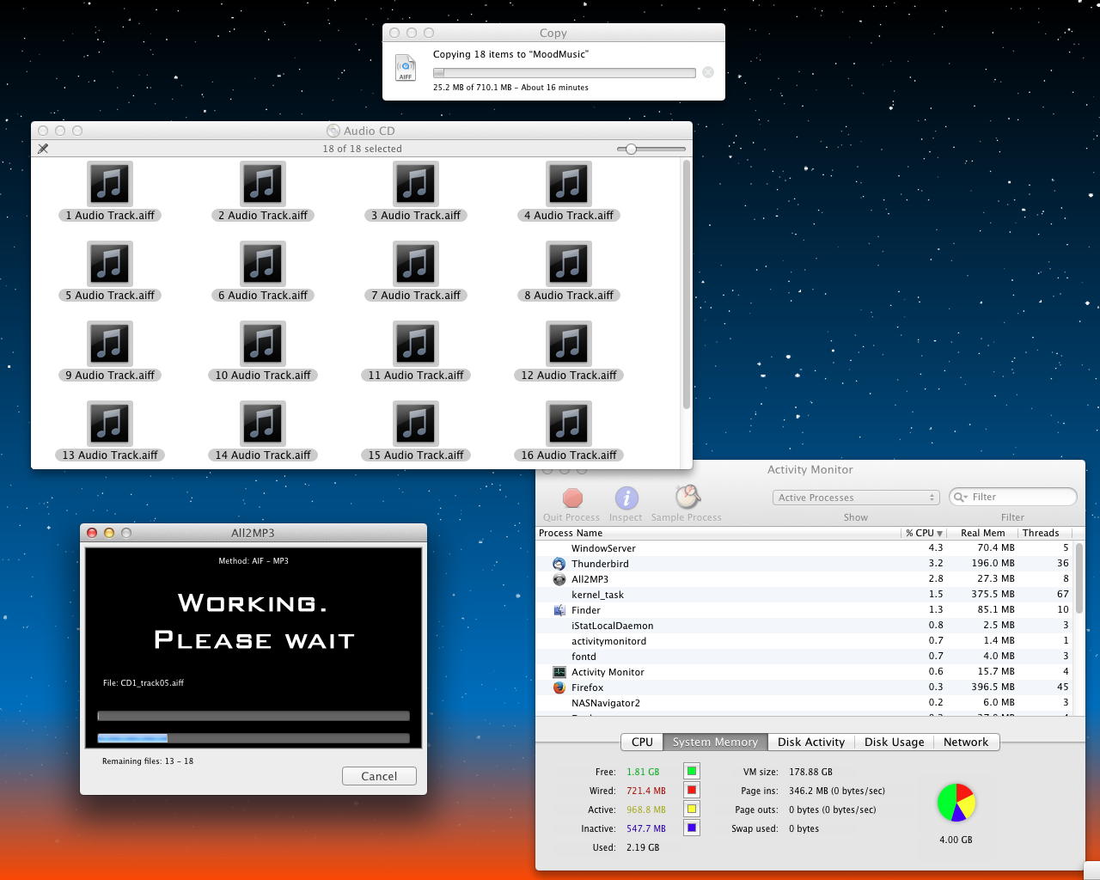Click the All2MP3 icon in the process list

(x=559, y=579)
